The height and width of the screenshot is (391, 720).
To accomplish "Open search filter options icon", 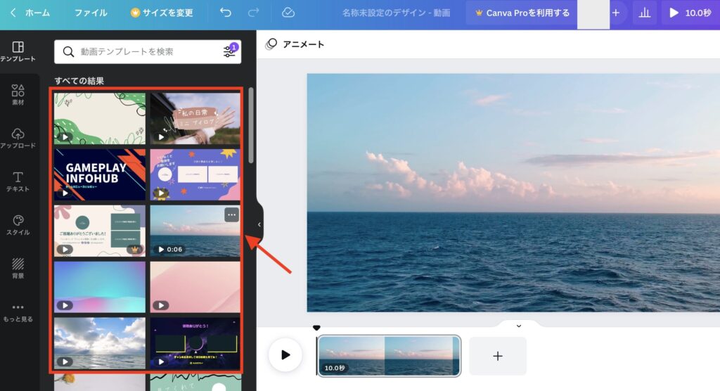I will point(229,51).
